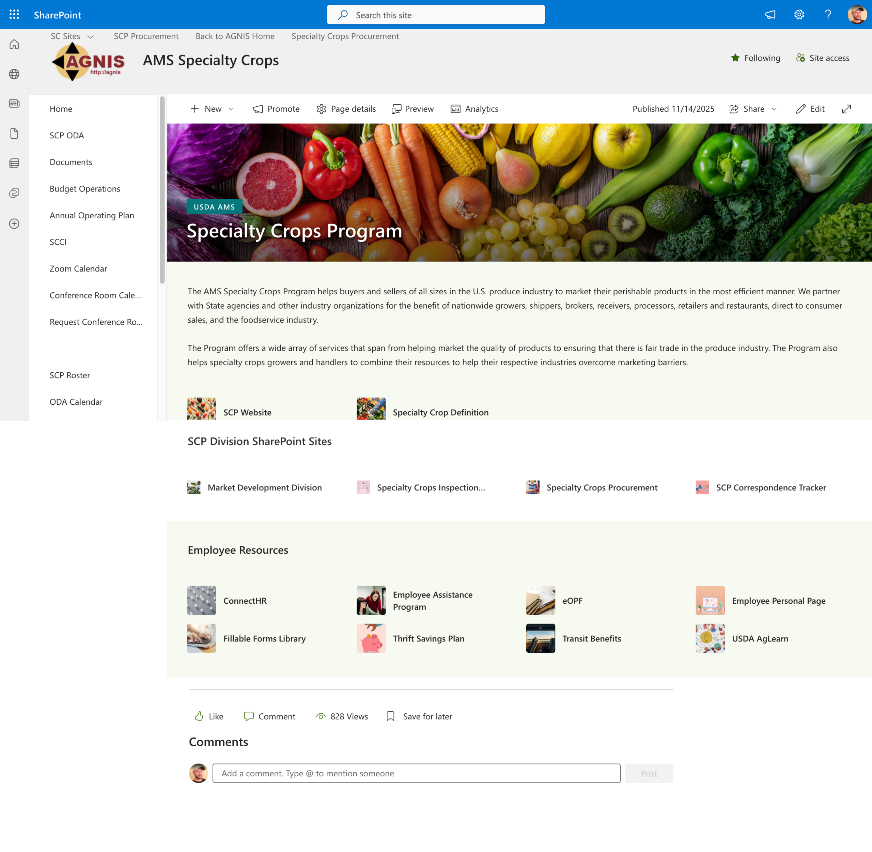Like this page

tap(209, 716)
